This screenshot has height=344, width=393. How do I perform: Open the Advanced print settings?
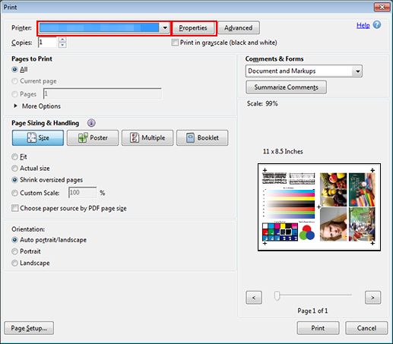tap(239, 28)
